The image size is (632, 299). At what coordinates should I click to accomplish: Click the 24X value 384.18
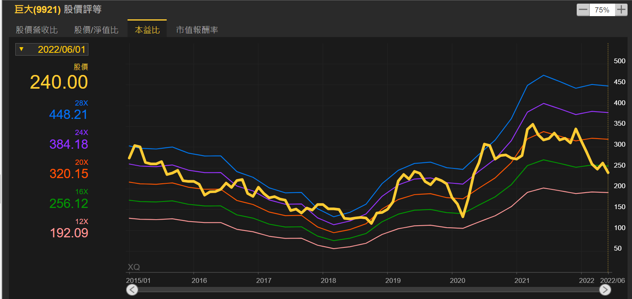[69, 144]
